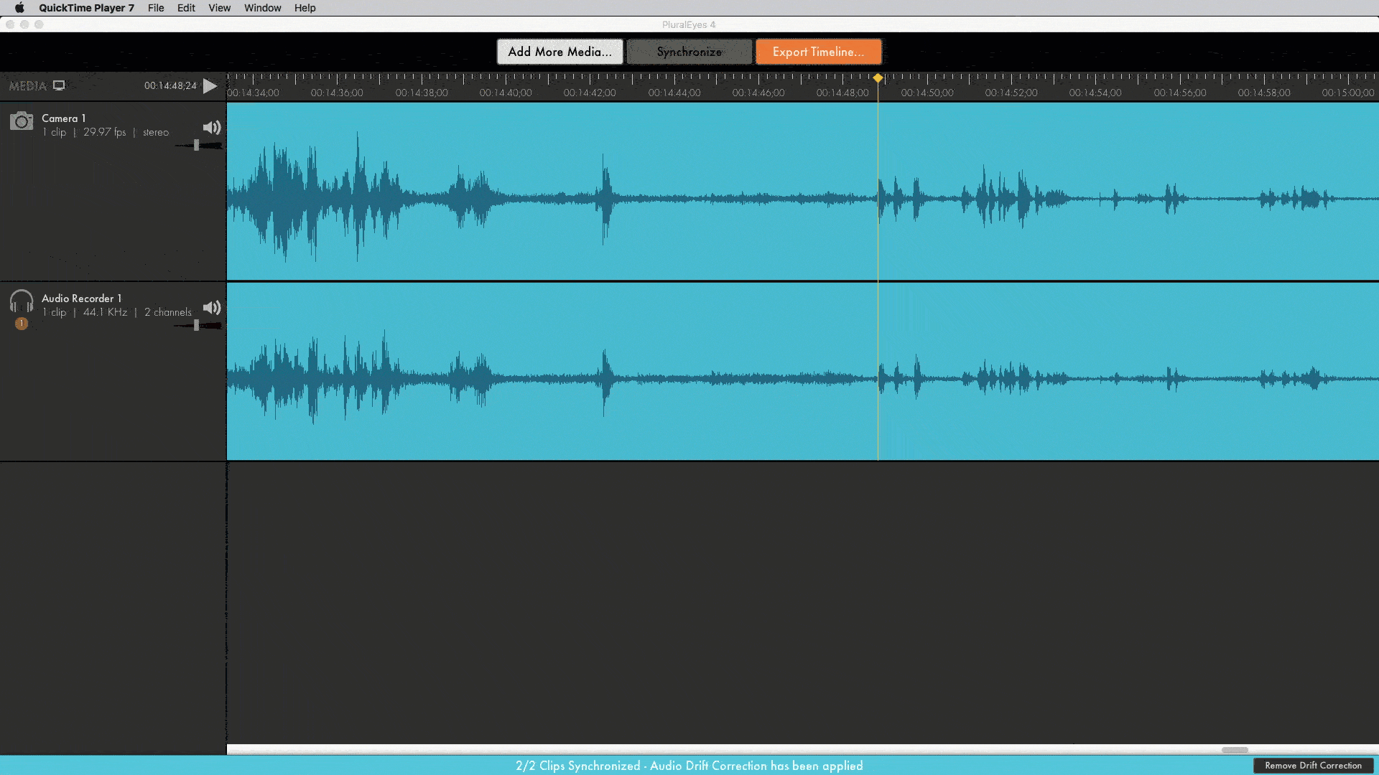Open the Edit menu
1379x775 pixels.
pyautogui.click(x=186, y=8)
